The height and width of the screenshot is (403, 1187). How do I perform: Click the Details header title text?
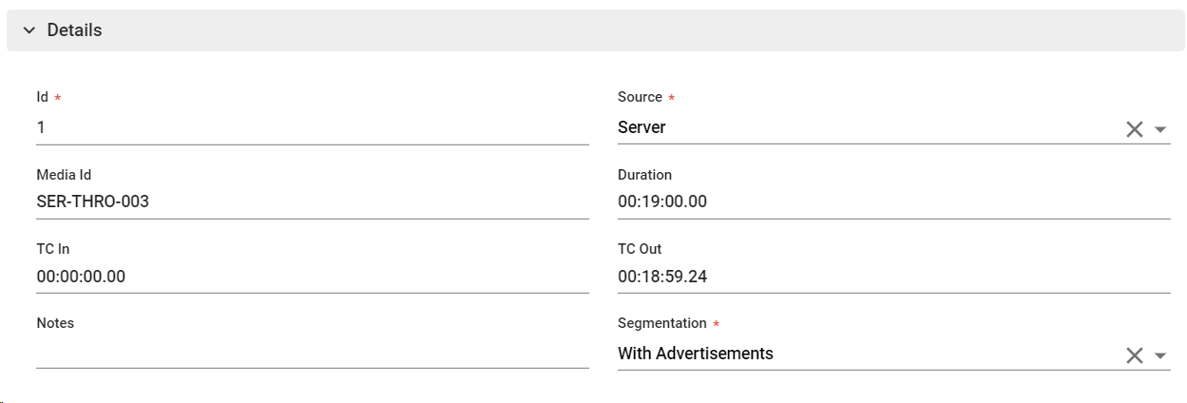pos(74,30)
